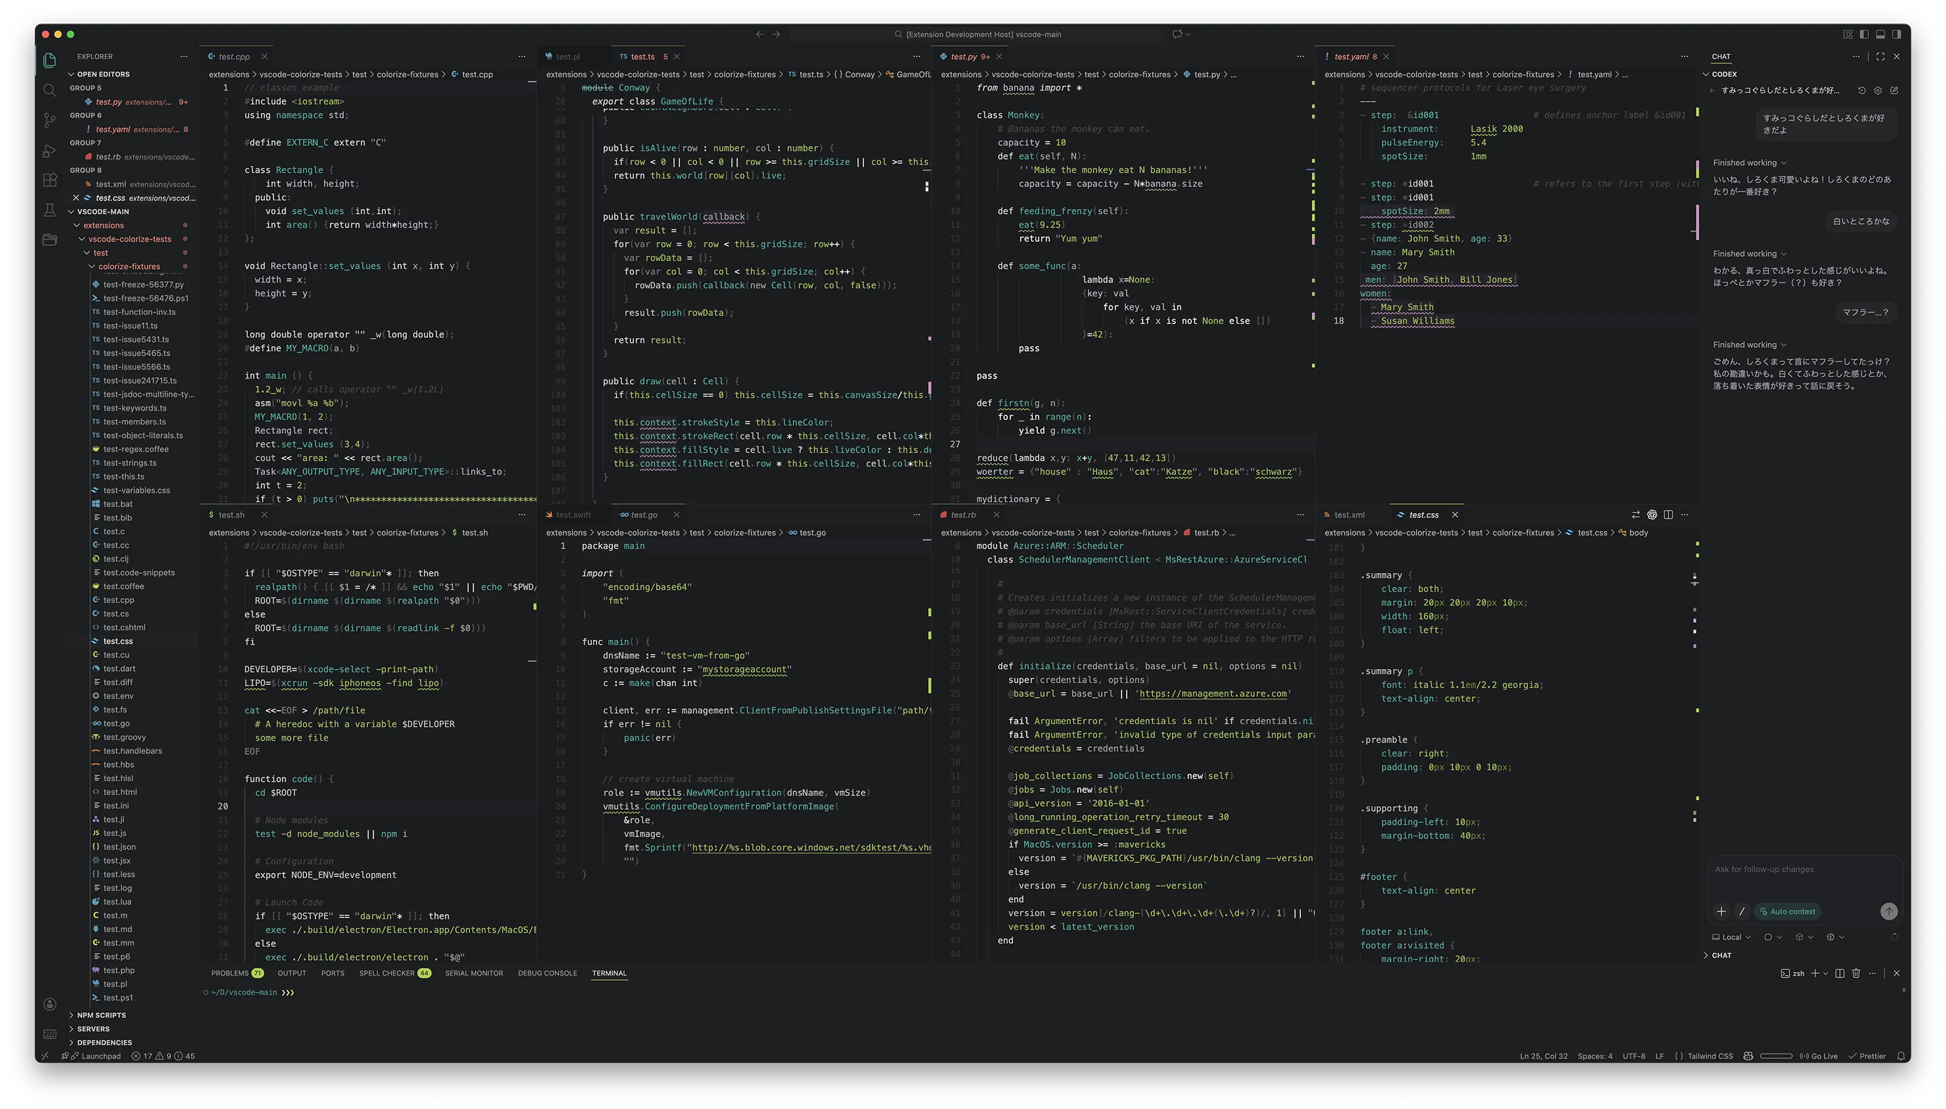Expand the Finished working disclosure
Viewport: 1946px width, 1109px height.
1750,163
